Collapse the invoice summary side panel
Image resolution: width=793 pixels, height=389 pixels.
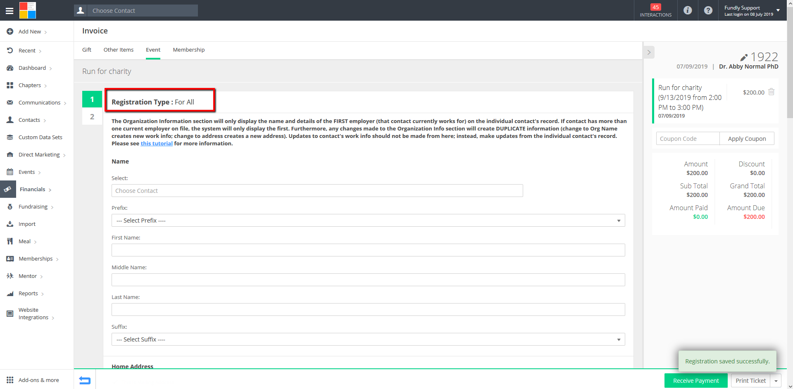[x=649, y=52]
